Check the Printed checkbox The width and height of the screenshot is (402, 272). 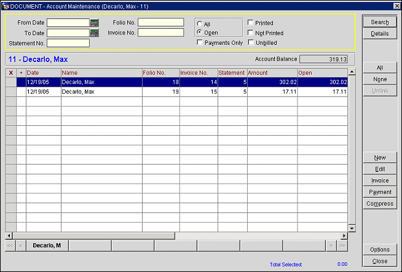coord(251,23)
